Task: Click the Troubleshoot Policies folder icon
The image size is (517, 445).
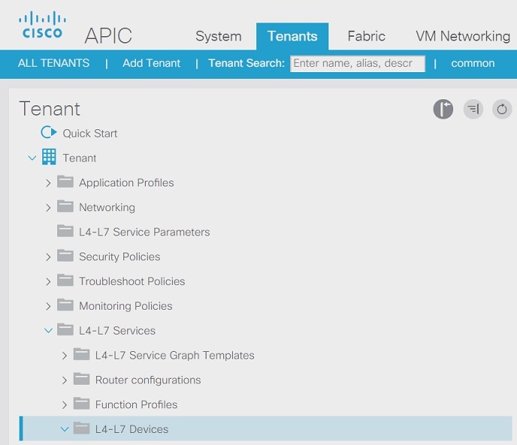Action: (65, 280)
